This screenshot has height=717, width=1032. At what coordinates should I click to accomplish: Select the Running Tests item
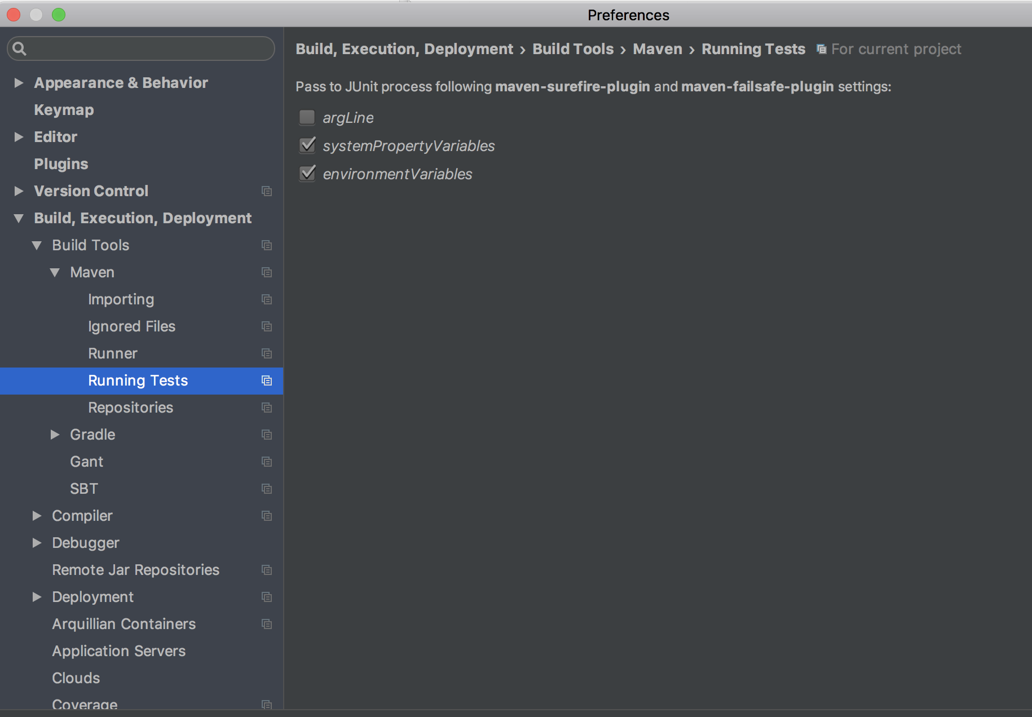(141, 380)
